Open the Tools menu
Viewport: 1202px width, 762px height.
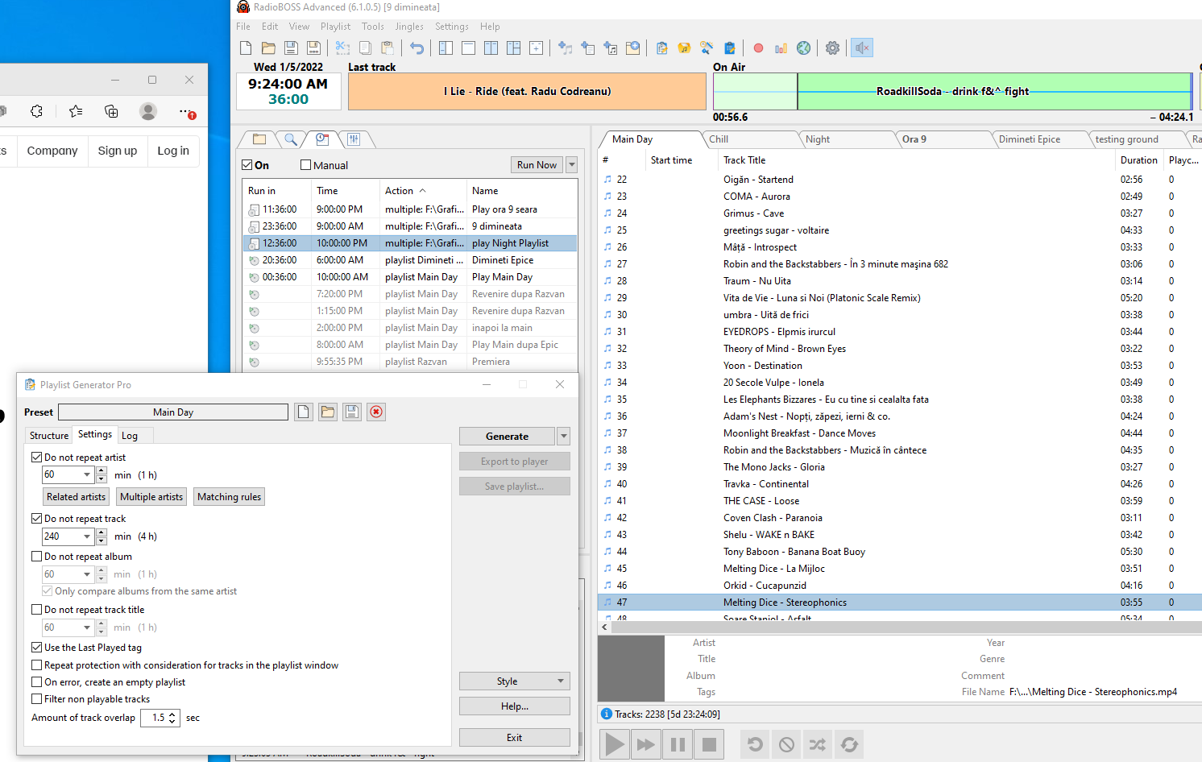373,27
